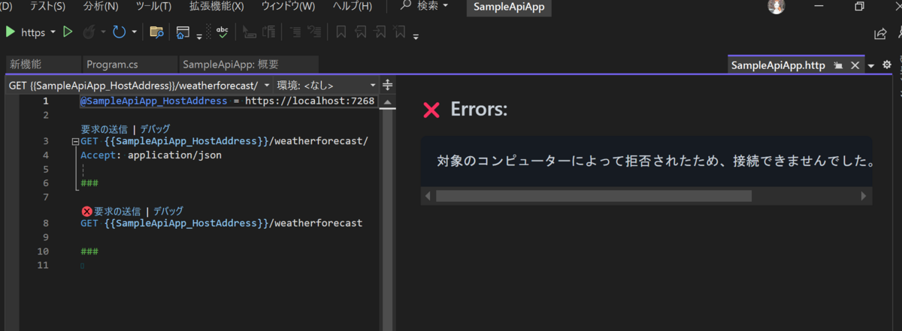The image size is (902, 331).
Task: Click the red error icon beside 要求の送信
Action: point(86,212)
